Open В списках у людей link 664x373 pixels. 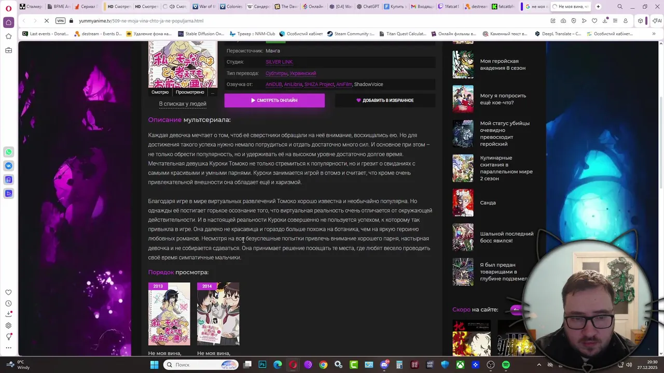coord(183,104)
